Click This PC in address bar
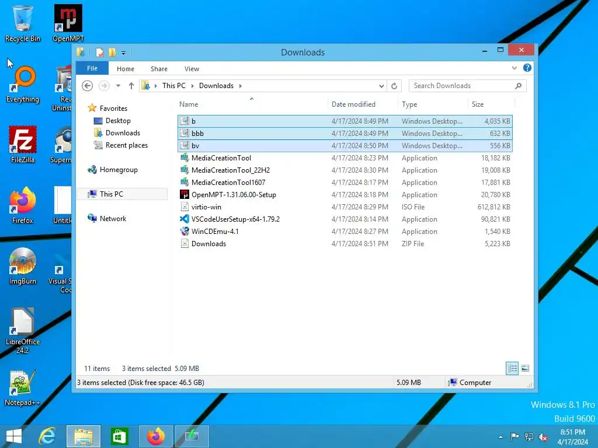The width and height of the screenshot is (598, 448). (x=174, y=86)
